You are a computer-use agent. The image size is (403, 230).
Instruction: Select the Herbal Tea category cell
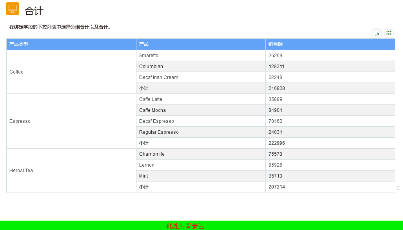point(21,171)
